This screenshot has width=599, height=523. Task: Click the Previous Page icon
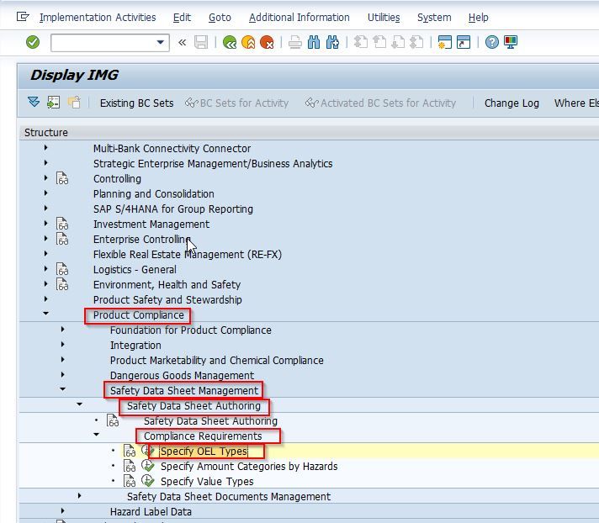point(379,42)
